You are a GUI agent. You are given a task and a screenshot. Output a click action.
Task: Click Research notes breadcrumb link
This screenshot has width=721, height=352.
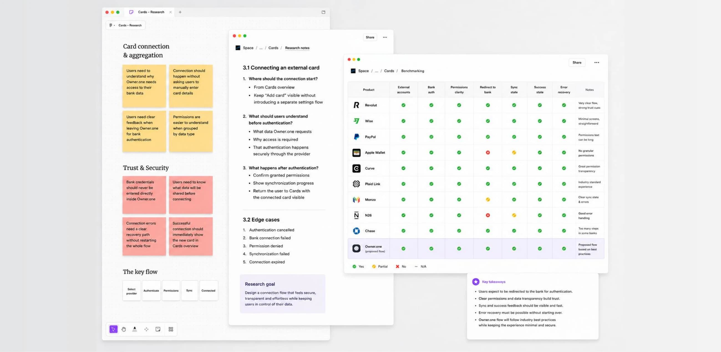click(297, 48)
